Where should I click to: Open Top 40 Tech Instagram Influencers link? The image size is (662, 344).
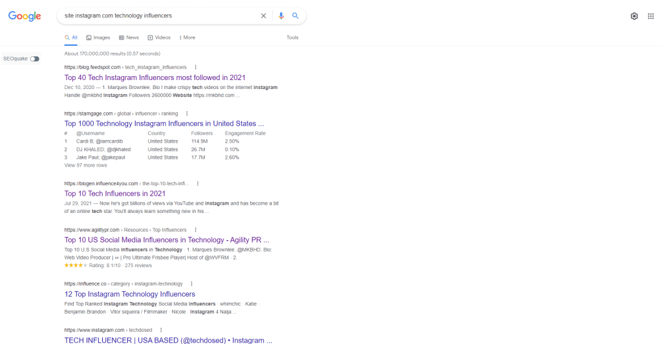tap(155, 77)
